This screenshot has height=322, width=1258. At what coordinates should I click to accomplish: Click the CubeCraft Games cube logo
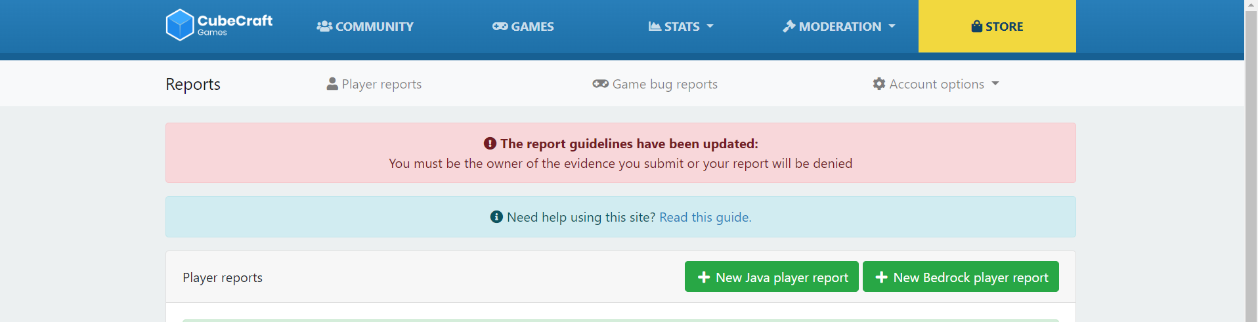(179, 25)
